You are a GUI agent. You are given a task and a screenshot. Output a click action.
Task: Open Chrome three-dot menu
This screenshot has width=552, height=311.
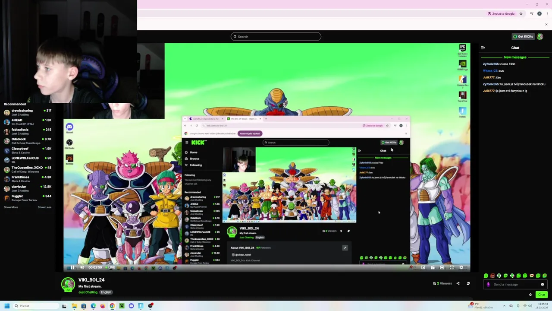(546, 14)
